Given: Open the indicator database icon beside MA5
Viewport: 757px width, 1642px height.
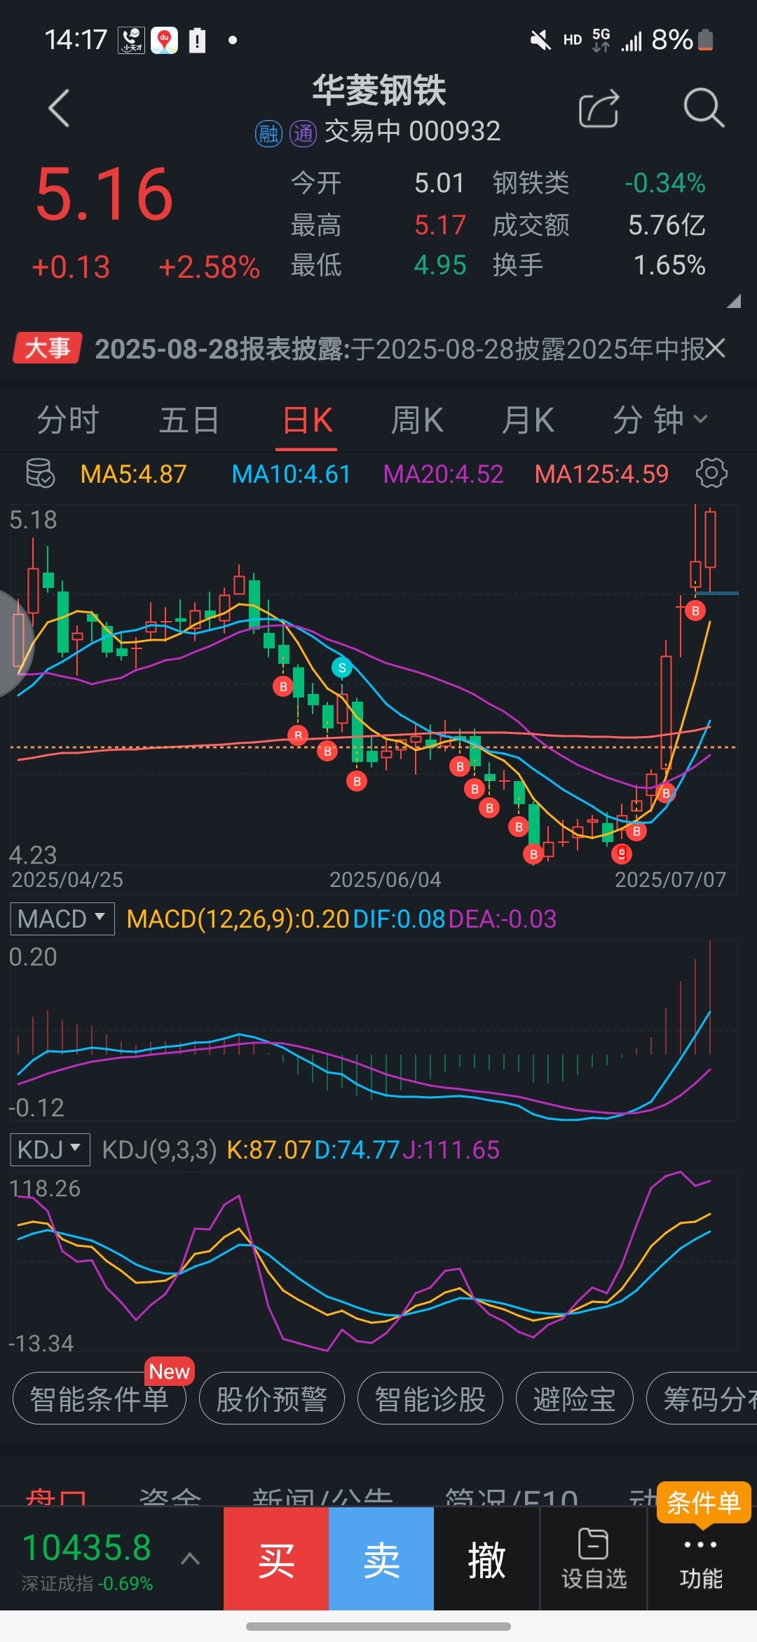Looking at the screenshot, I should pos(40,474).
